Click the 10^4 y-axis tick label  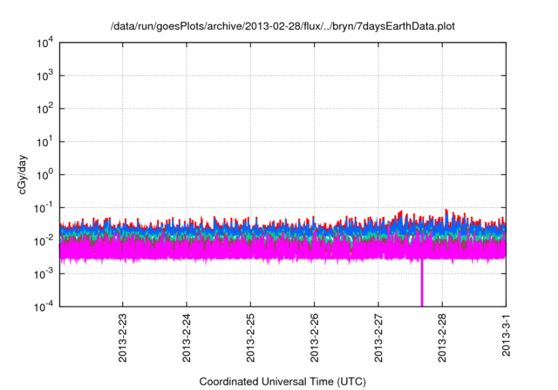(45, 43)
